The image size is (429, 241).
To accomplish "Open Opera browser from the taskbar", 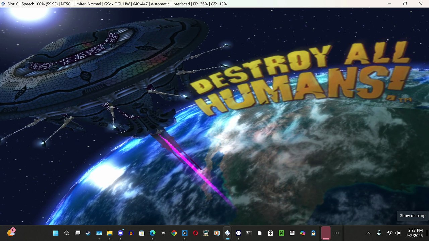I will pos(195,233).
